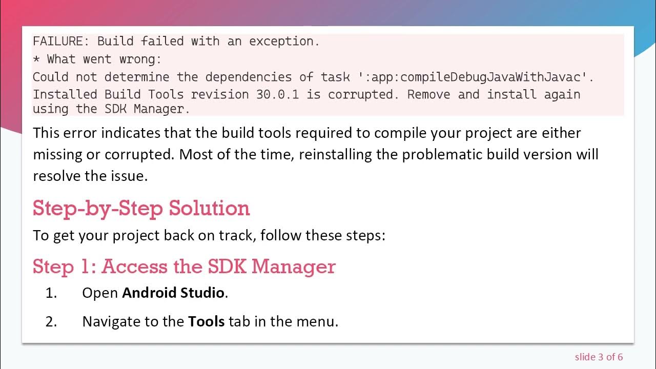Click the 'slide 3 of 6' indicator
Viewport: 656px width, 369px height.
[x=599, y=357]
